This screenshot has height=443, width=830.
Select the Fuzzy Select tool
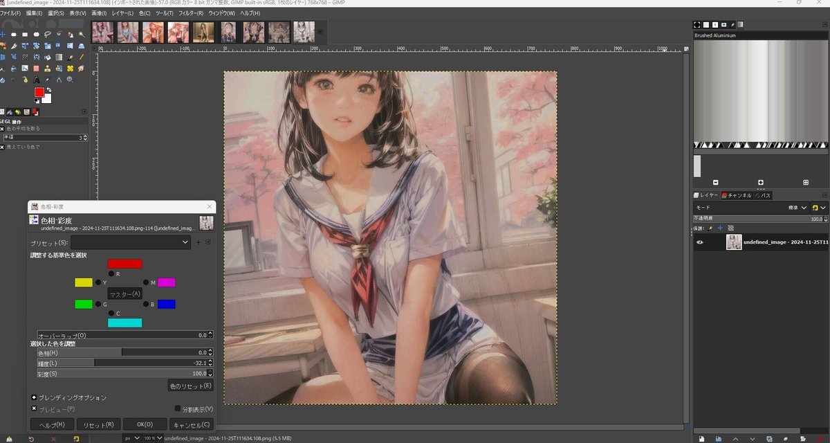(x=82, y=35)
